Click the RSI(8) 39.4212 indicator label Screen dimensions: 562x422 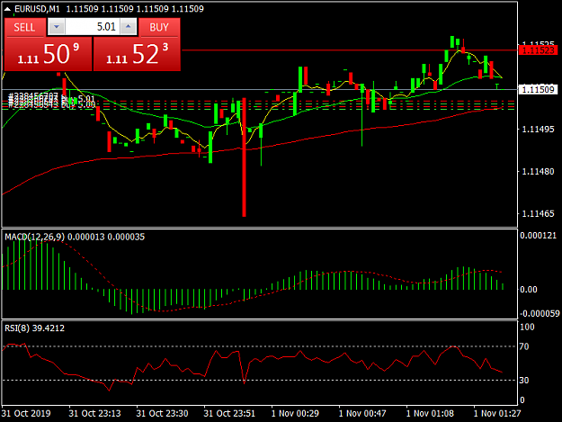click(x=34, y=328)
